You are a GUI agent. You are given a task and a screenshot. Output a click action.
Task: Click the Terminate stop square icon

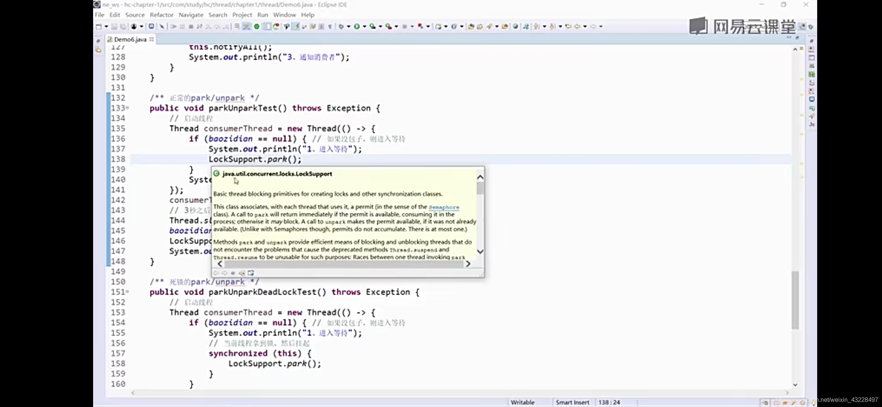coord(191,26)
